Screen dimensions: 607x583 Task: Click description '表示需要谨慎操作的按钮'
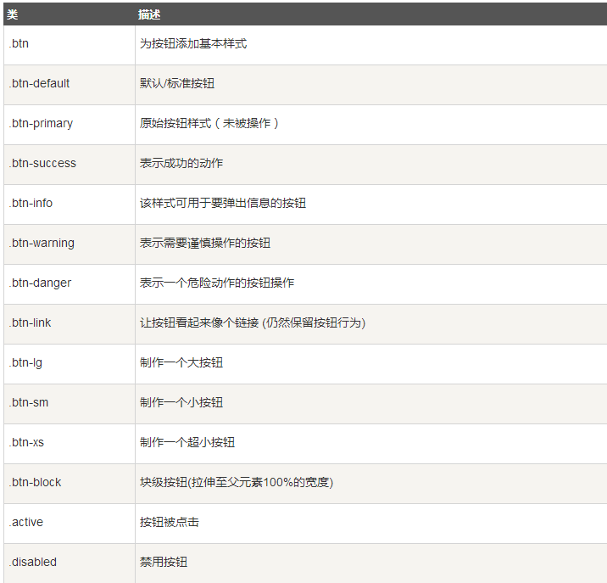(205, 243)
